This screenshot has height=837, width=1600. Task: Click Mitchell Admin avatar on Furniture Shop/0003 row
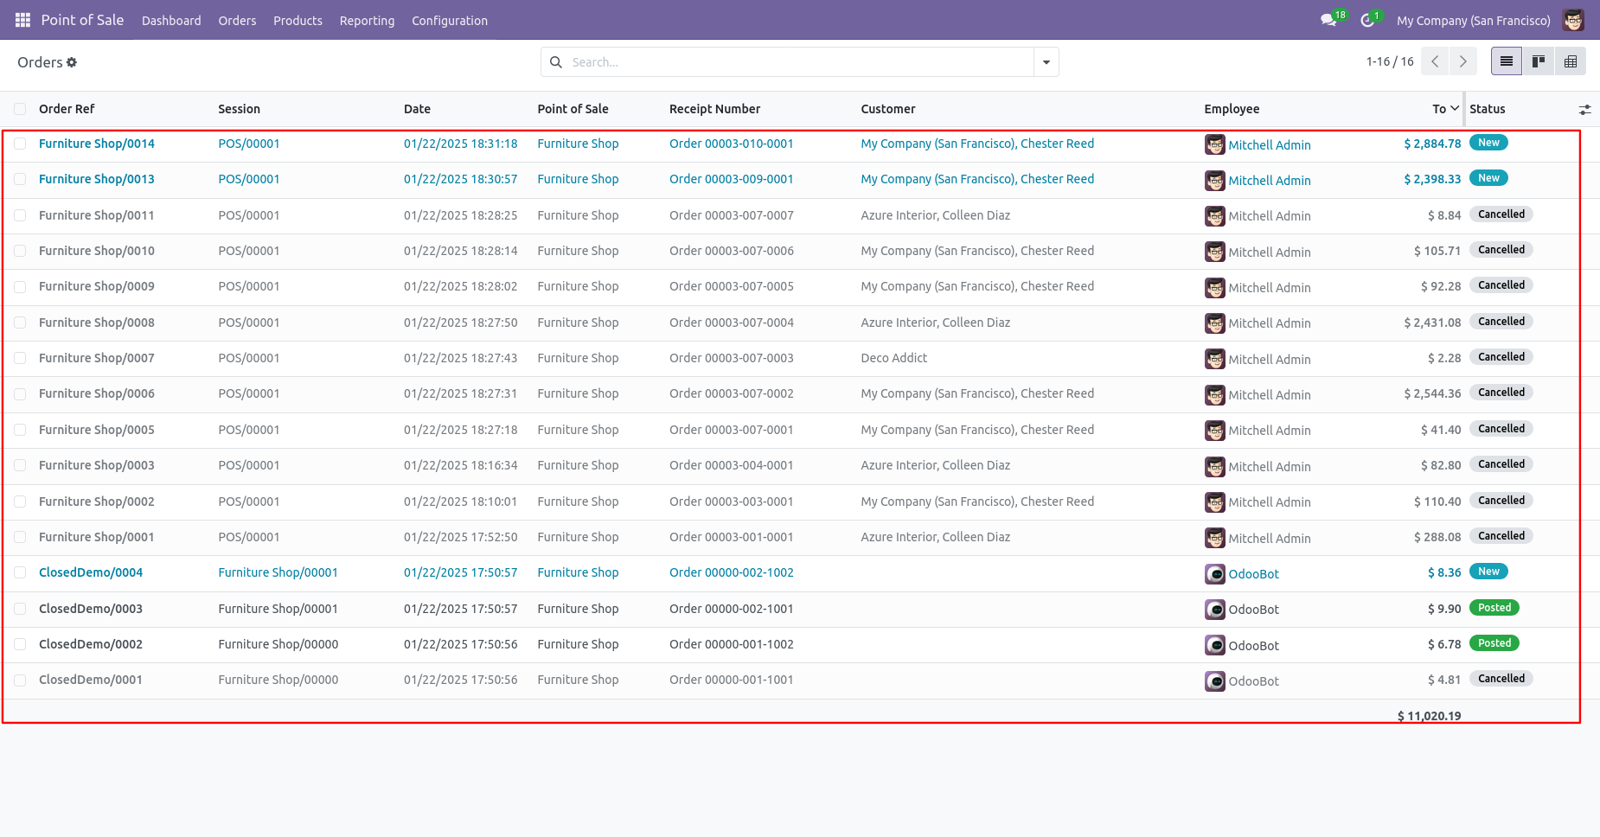click(1215, 467)
